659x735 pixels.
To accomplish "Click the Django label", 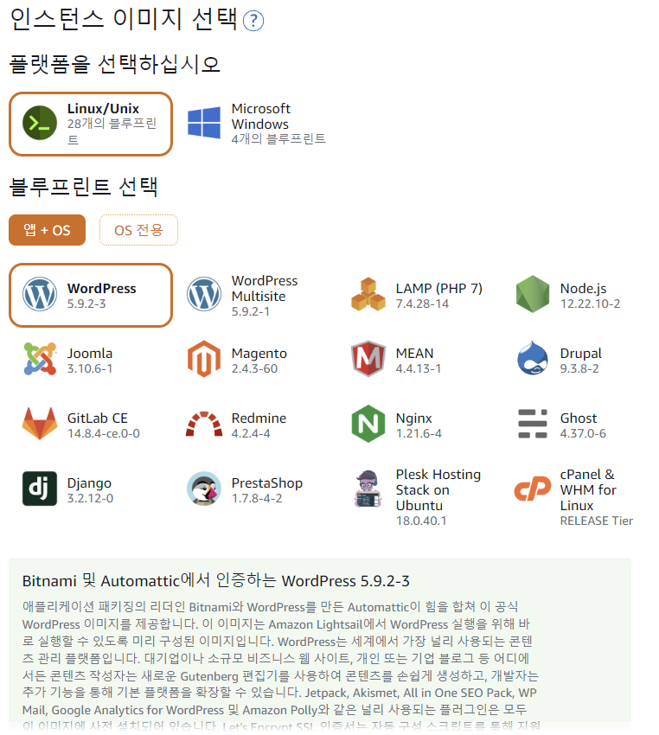I will point(89,483).
